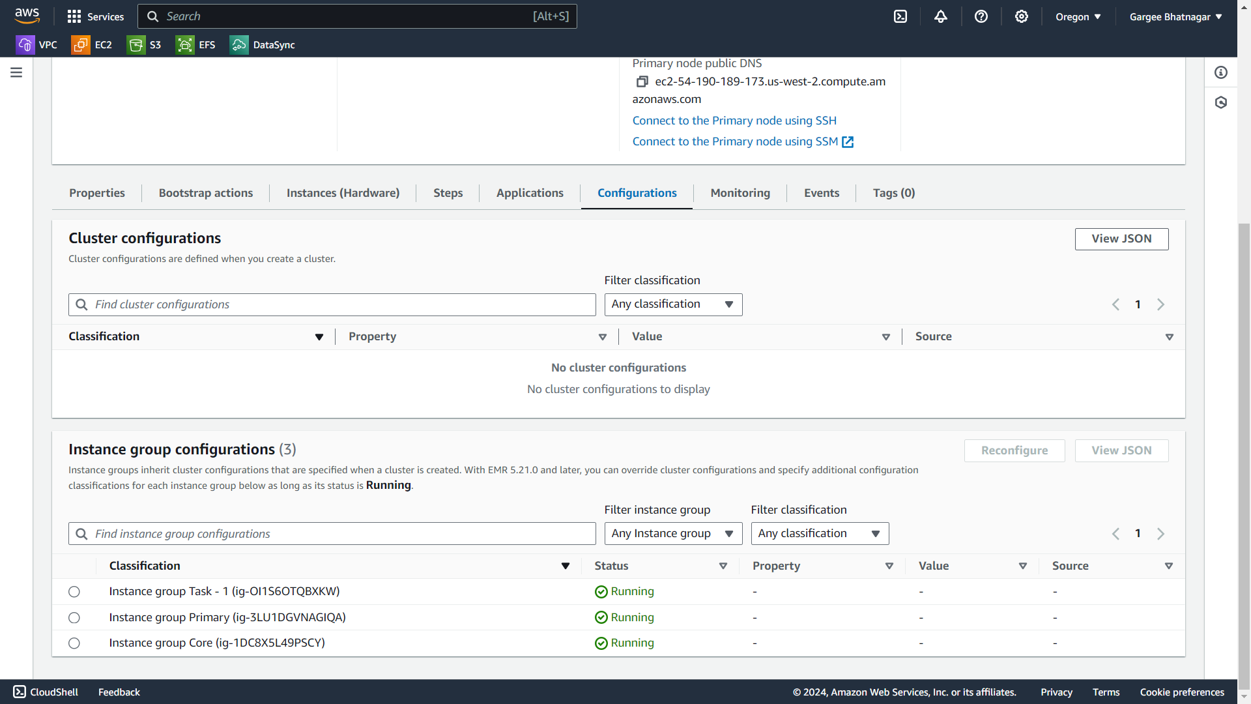
Task: Click the VPC shortcut icon
Action: point(25,45)
